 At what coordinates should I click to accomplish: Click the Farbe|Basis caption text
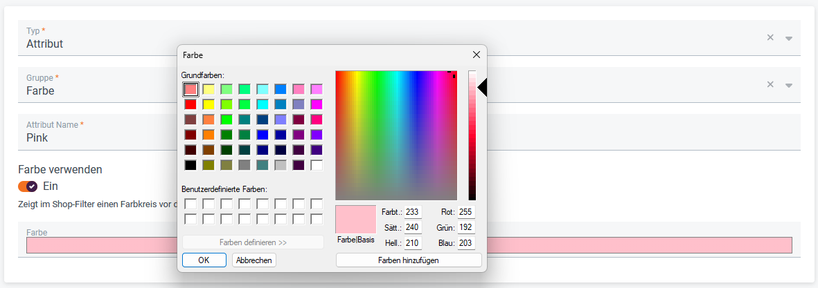click(356, 240)
